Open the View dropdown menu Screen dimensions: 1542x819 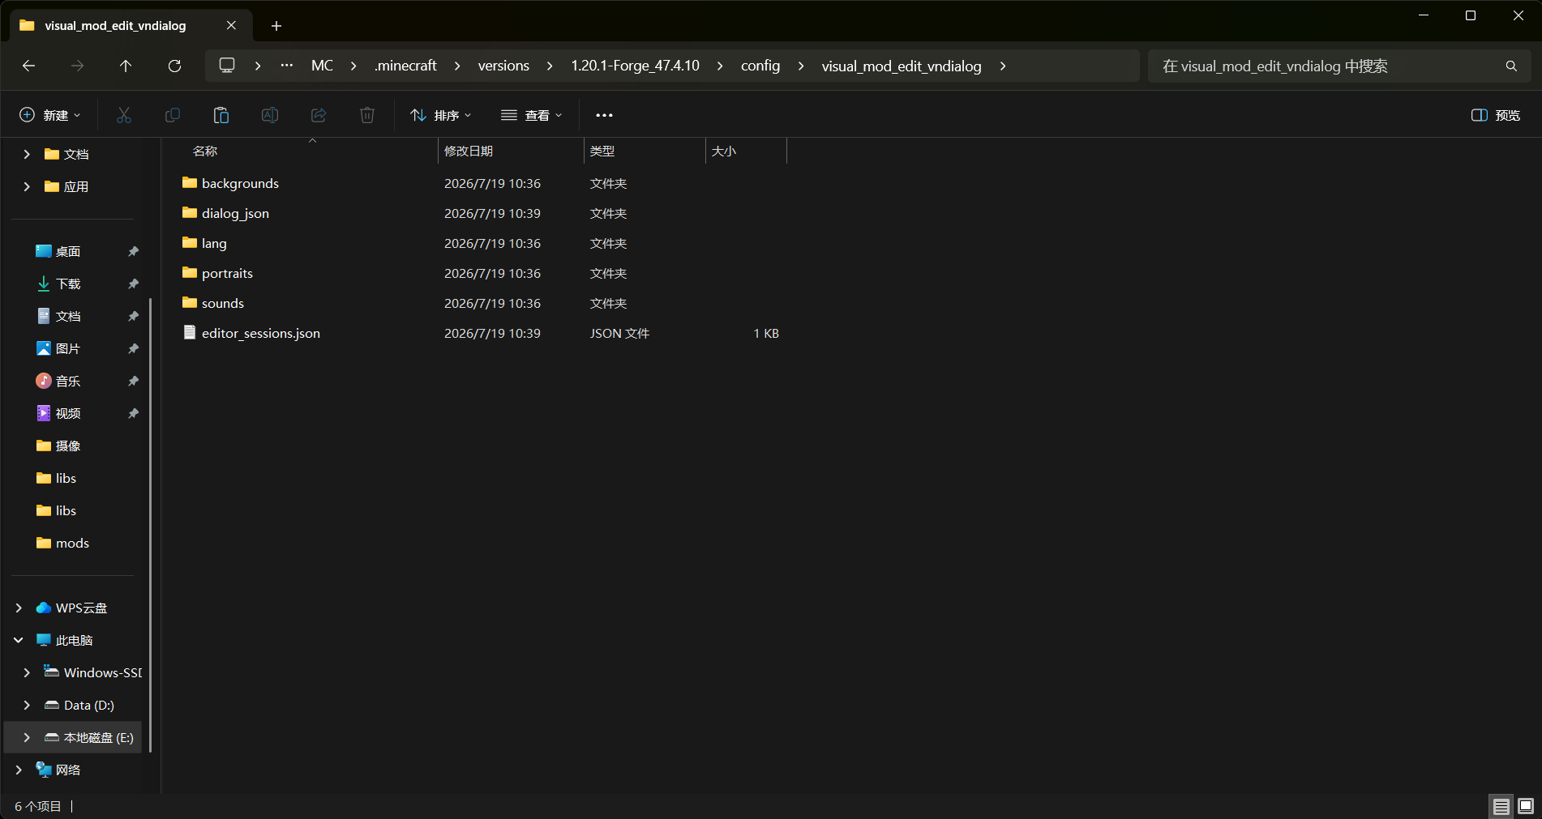pyautogui.click(x=532, y=115)
